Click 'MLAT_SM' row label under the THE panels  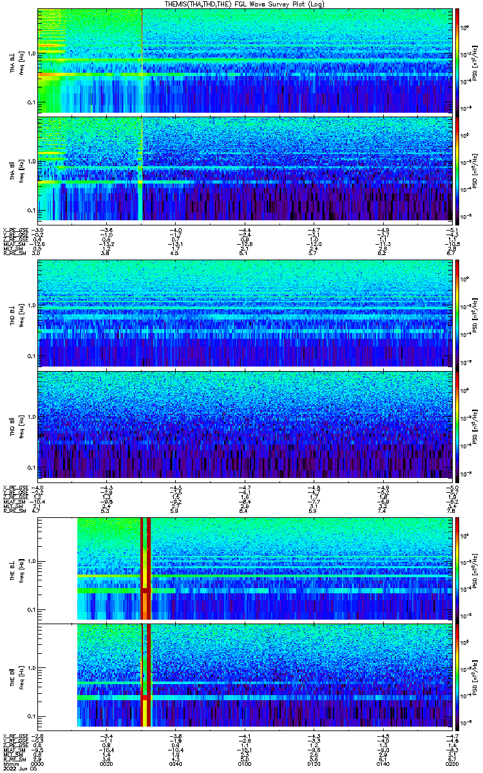coord(13,750)
